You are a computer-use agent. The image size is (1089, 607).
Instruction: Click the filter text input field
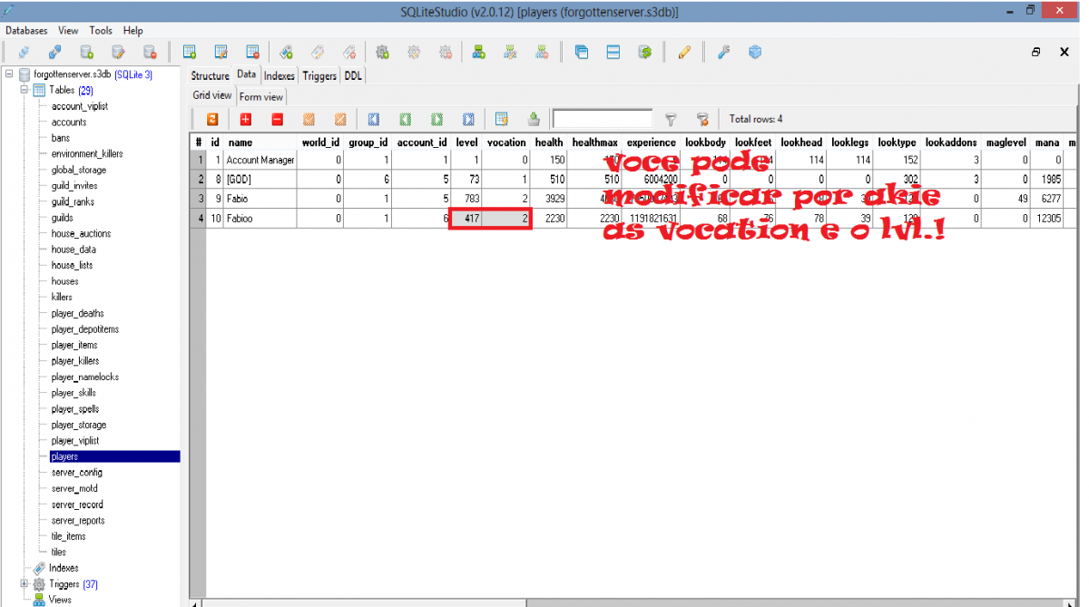click(x=603, y=119)
